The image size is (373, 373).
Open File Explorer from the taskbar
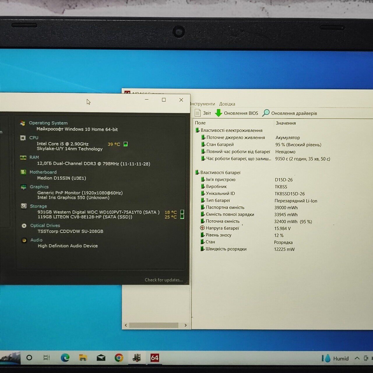point(83,358)
